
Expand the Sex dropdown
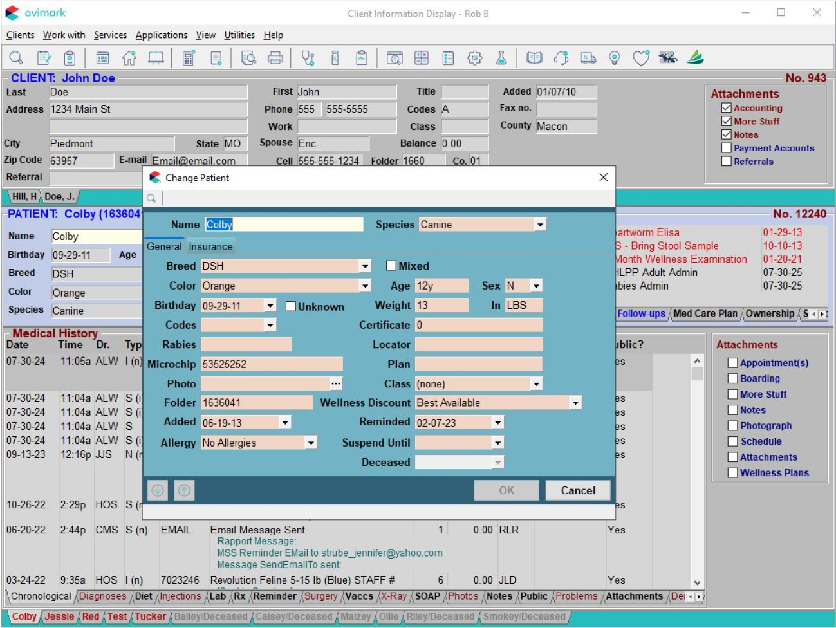pos(536,286)
